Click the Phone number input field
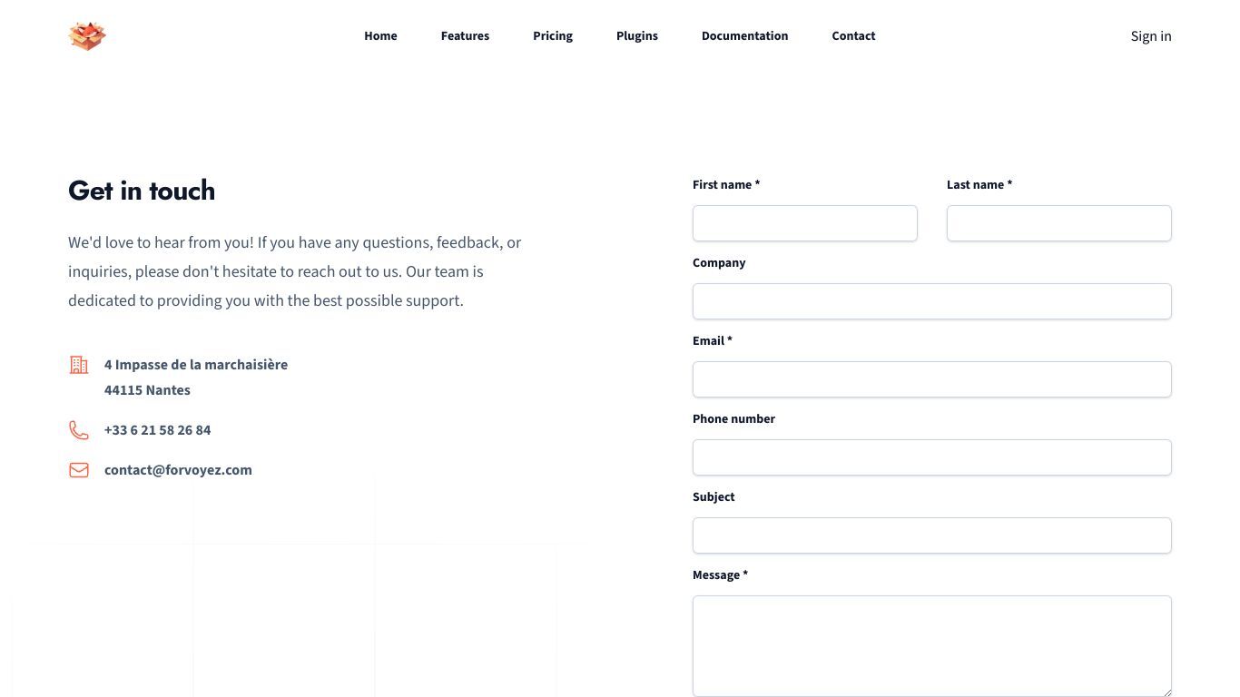 tap(932, 457)
